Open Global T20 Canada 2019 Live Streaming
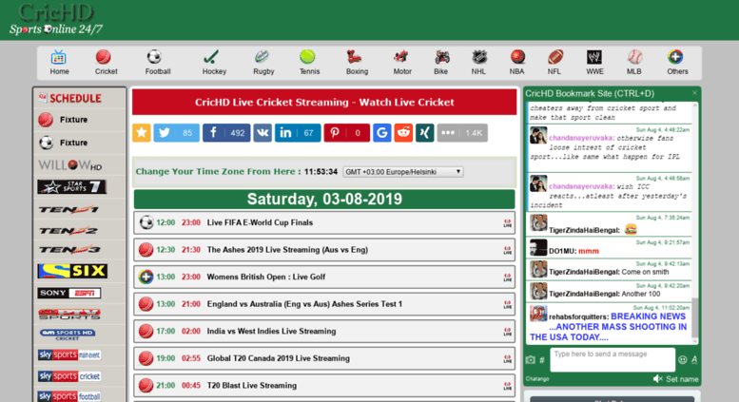 point(324,358)
